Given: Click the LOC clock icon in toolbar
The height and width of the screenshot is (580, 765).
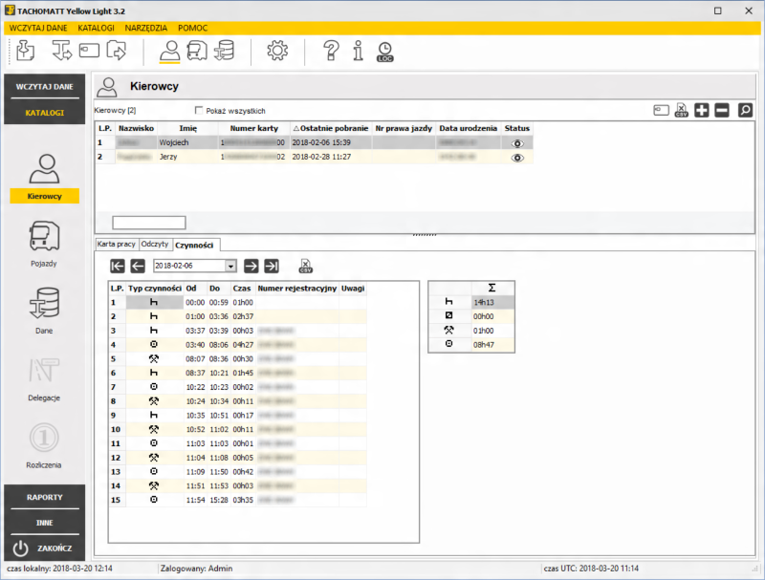Looking at the screenshot, I should coord(384,52).
